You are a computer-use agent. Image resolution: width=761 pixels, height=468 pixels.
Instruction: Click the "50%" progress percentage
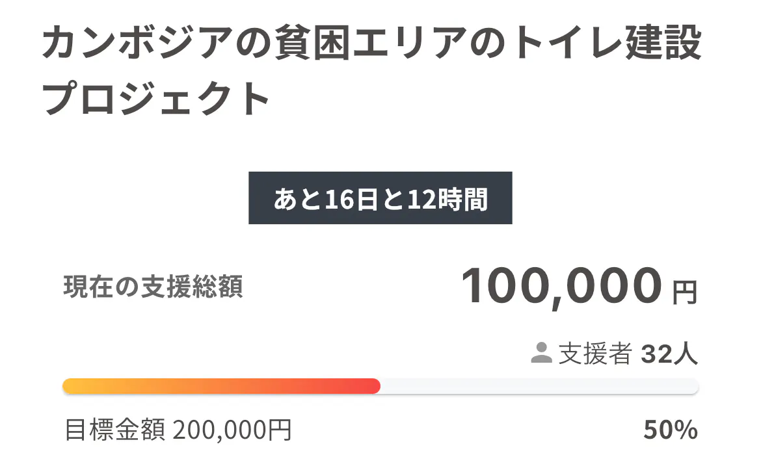click(671, 430)
